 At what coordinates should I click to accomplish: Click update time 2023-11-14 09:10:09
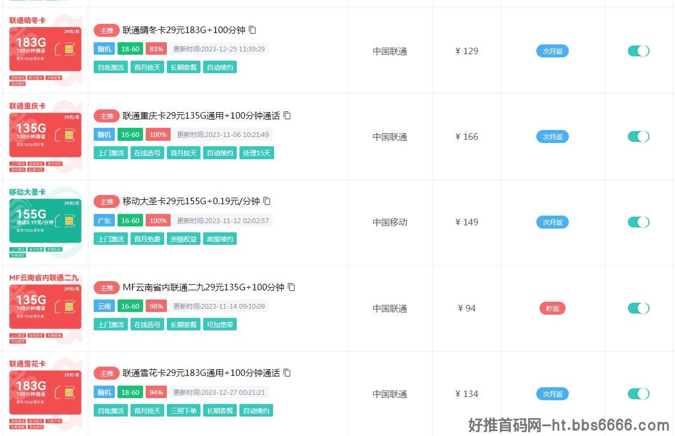[219, 306]
